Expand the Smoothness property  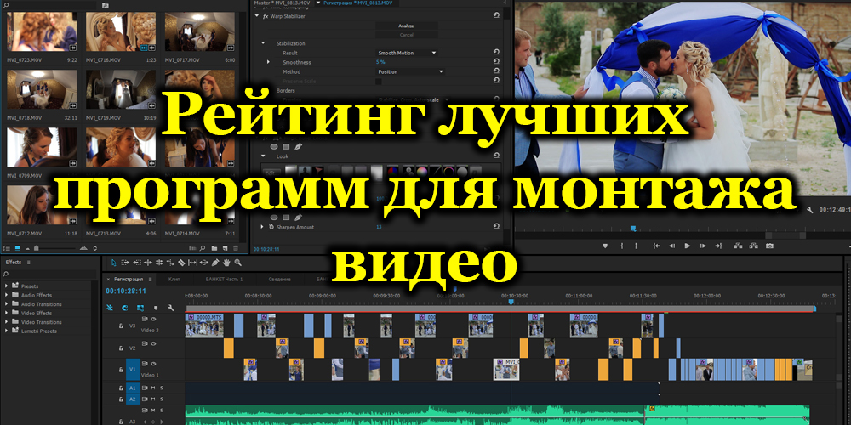[268, 62]
